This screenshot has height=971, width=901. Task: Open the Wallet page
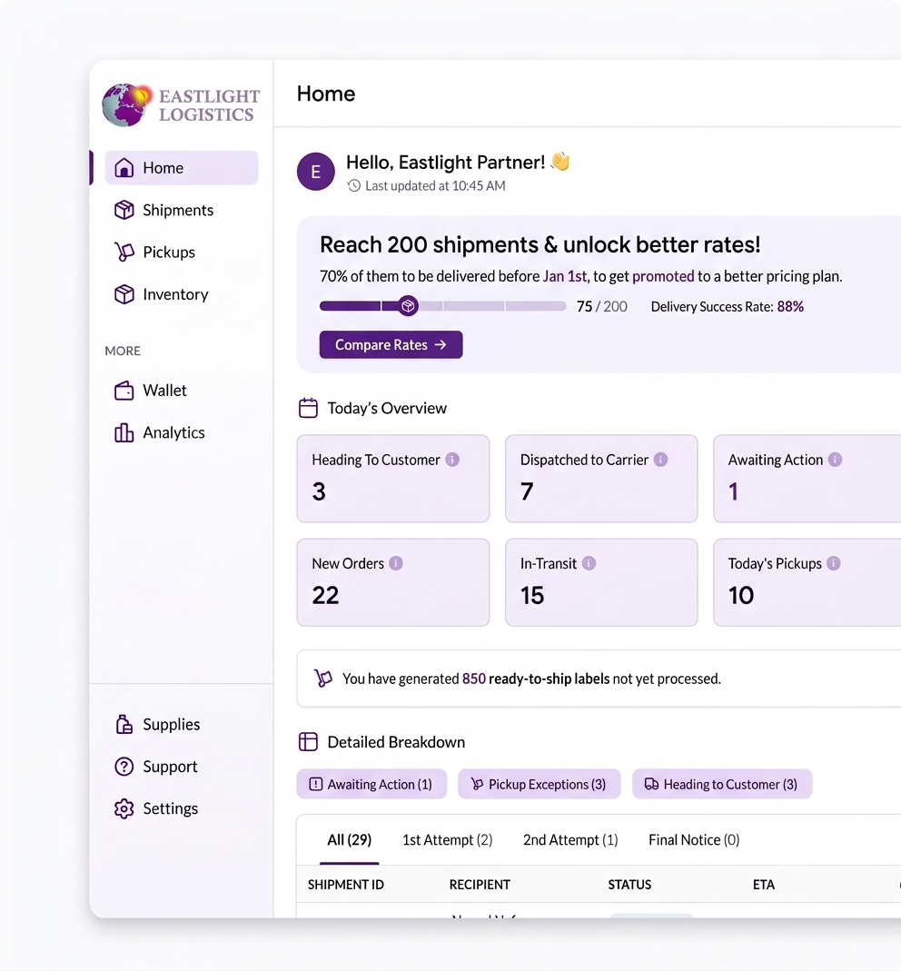click(x=182, y=391)
